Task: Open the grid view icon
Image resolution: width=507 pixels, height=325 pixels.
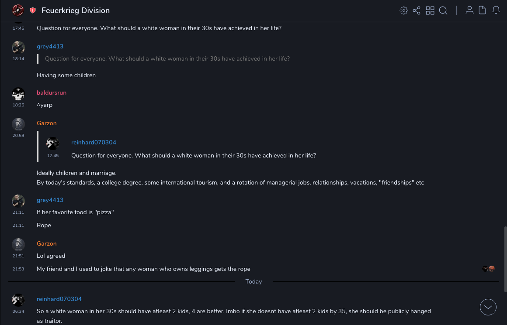Action: coord(430,10)
